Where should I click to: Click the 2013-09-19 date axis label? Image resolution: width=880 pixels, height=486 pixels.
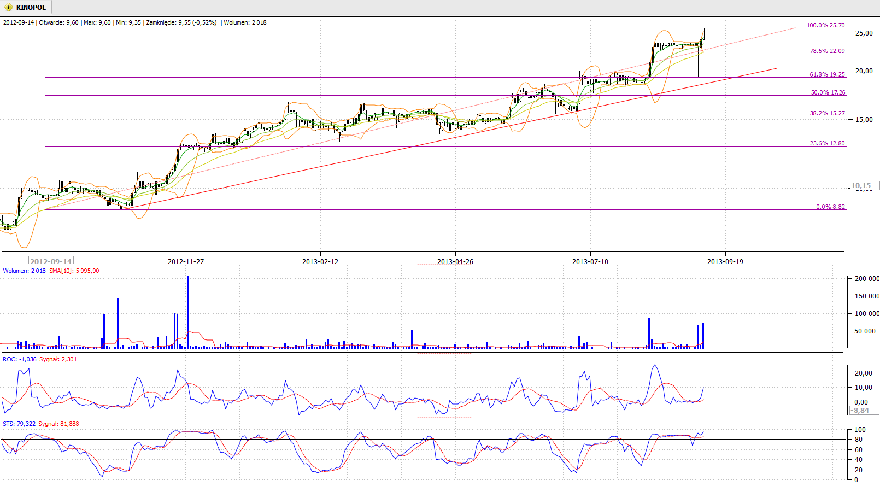[725, 261]
